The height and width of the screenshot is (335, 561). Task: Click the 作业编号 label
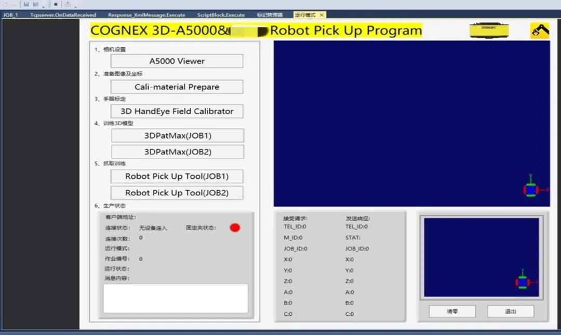(x=117, y=259)
